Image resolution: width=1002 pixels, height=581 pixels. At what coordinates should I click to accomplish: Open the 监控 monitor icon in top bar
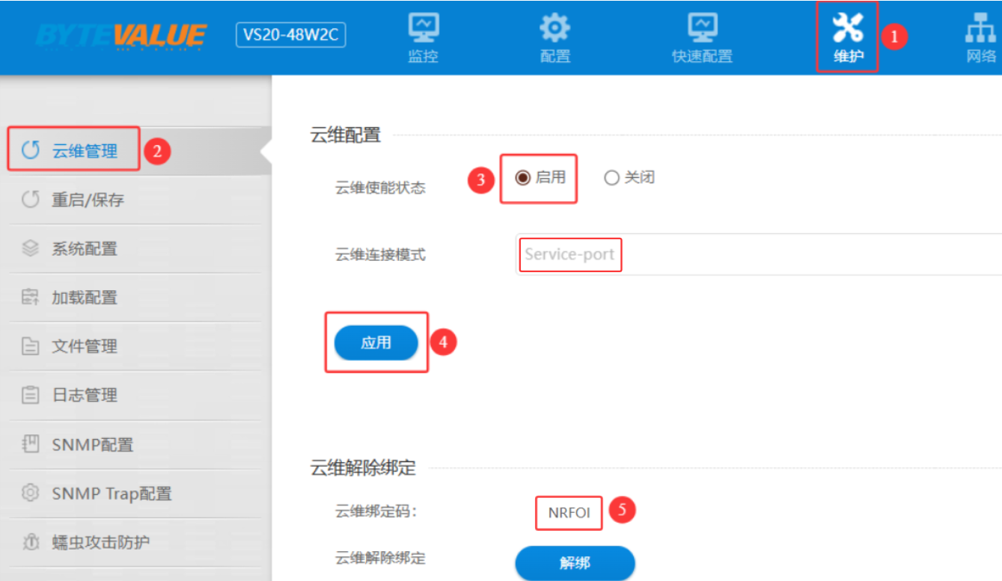(x=423, y=28)
